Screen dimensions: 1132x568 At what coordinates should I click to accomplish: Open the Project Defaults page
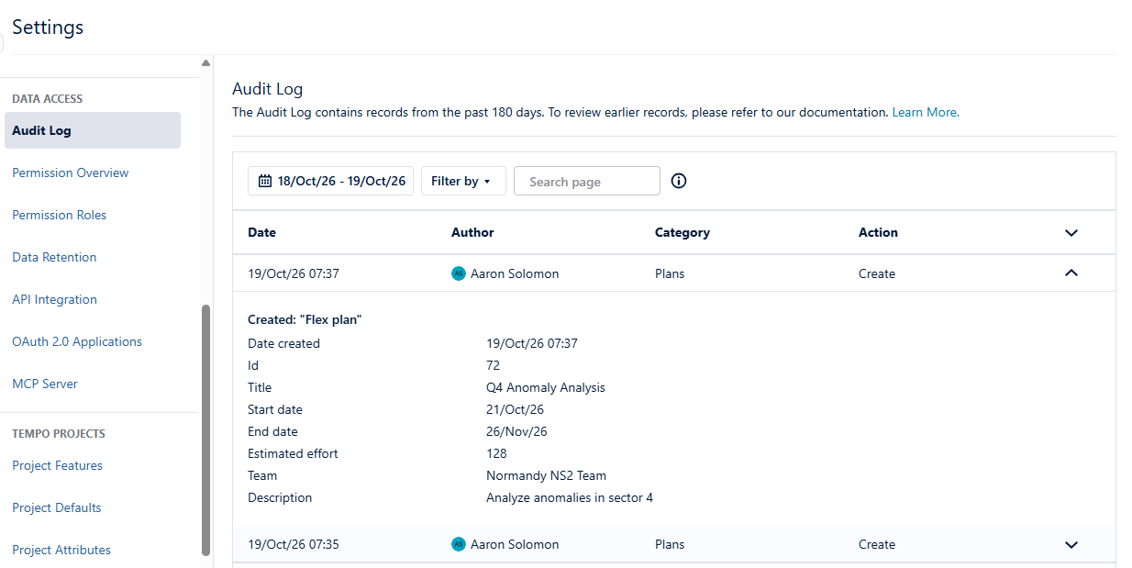(x=57, y=507)
